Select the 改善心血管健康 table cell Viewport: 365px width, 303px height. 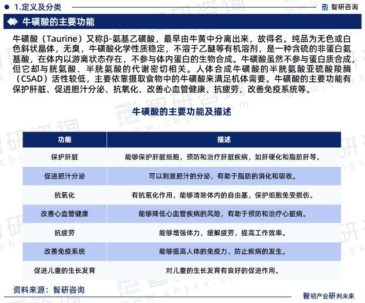64,214
